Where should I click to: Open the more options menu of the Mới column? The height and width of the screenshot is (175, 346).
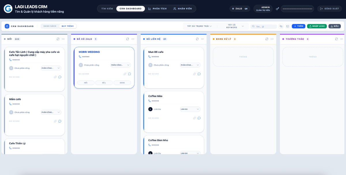(63, 39)
